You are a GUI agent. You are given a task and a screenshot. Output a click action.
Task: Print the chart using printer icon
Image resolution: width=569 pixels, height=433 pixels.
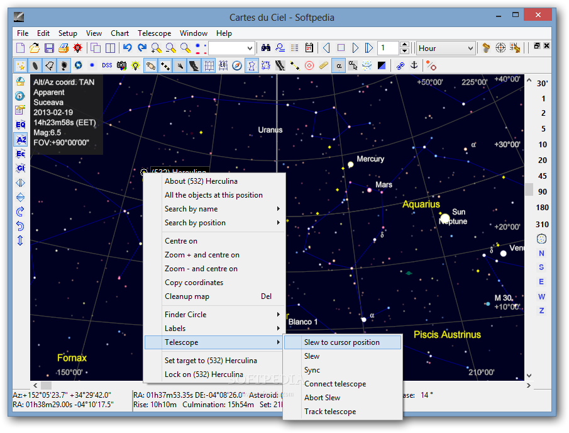click(64, 48)
